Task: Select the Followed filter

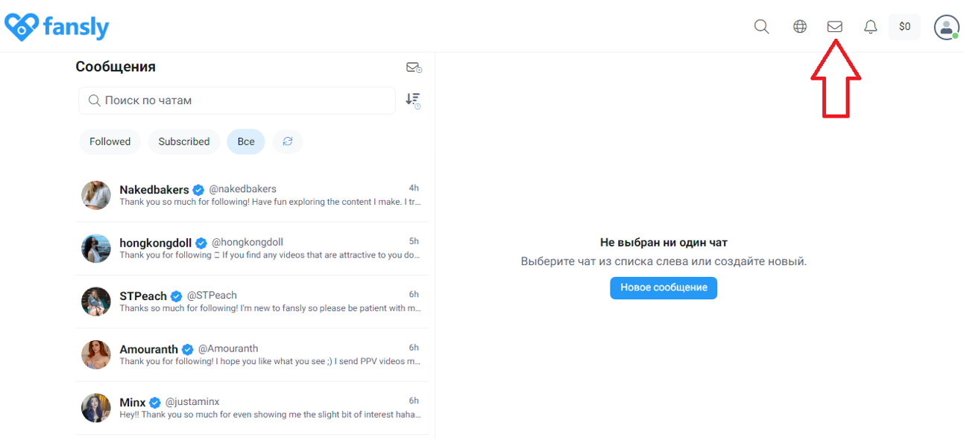Action: 110,141
